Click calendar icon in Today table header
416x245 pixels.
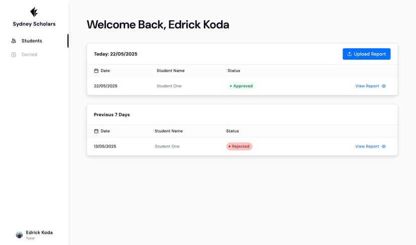96,70
